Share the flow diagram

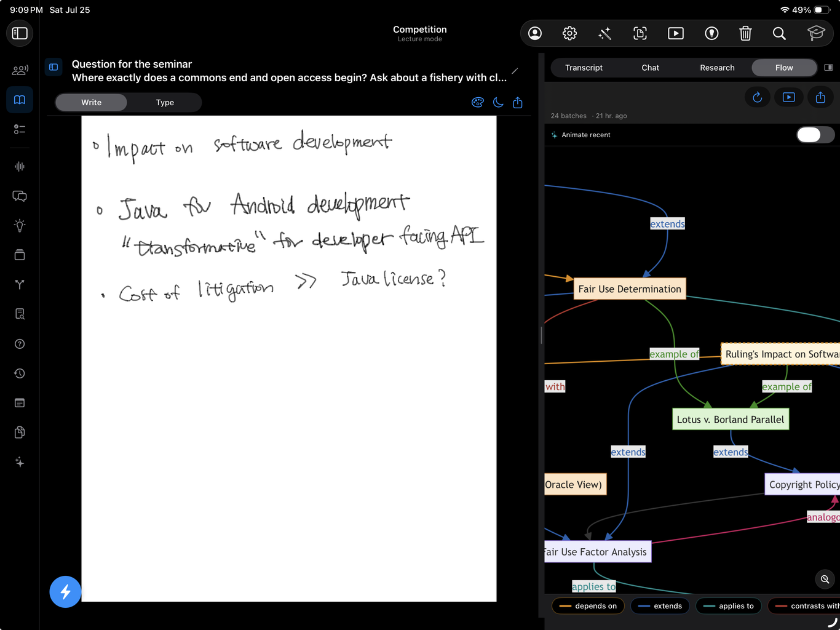[821, 97]
